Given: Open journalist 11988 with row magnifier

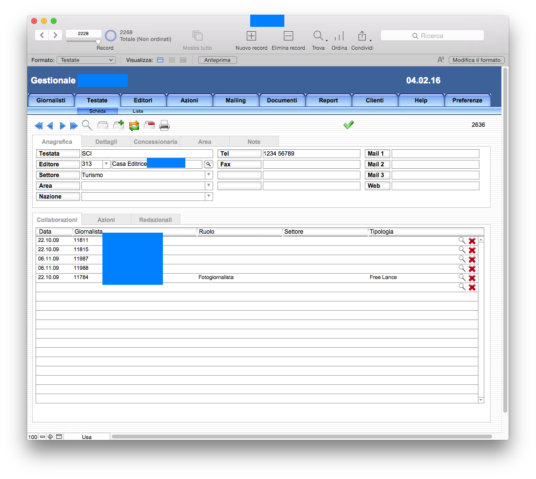Looking at the screenshot, I should [462, 268].
